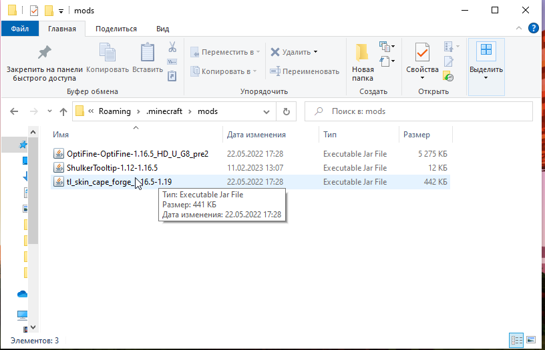
Task: Sort files by Тип column header
Action: 359,135
